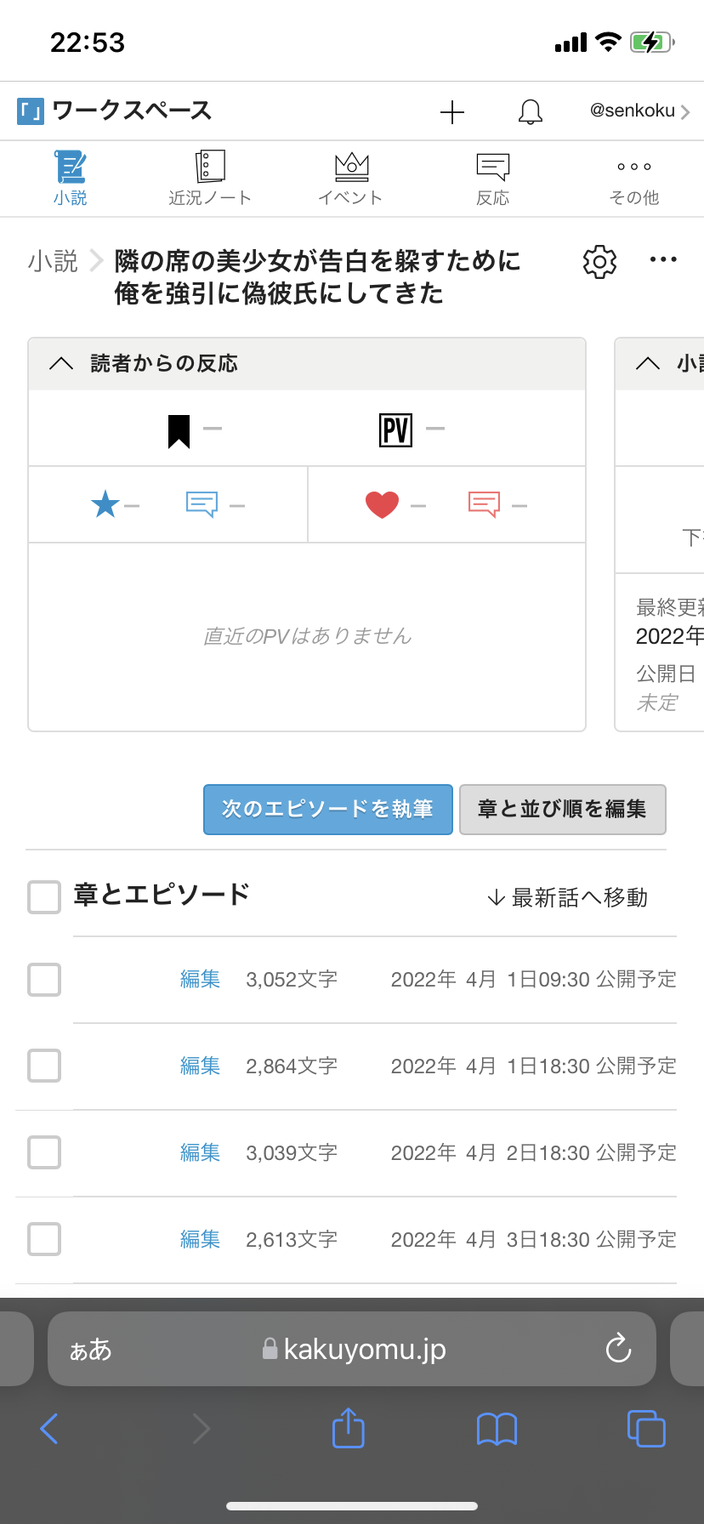Select the 2,613文字 episode checkbox

point(44,1239)
